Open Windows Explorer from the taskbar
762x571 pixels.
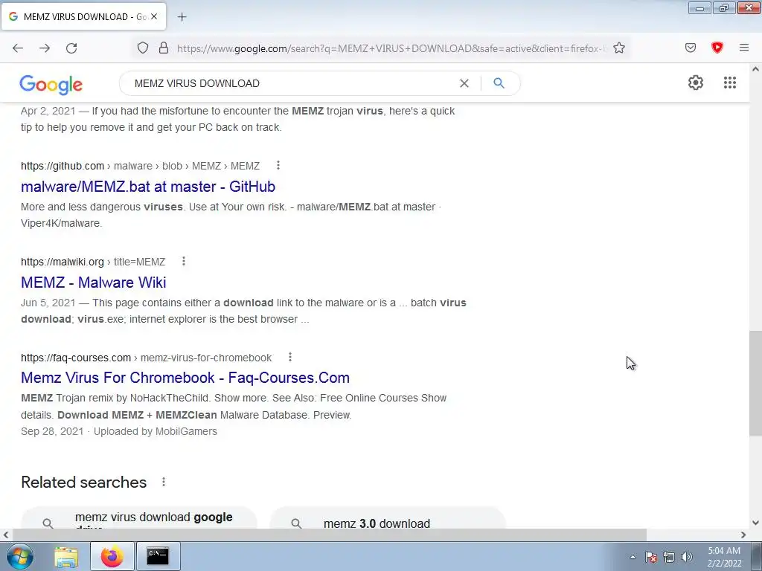(66, 556)
